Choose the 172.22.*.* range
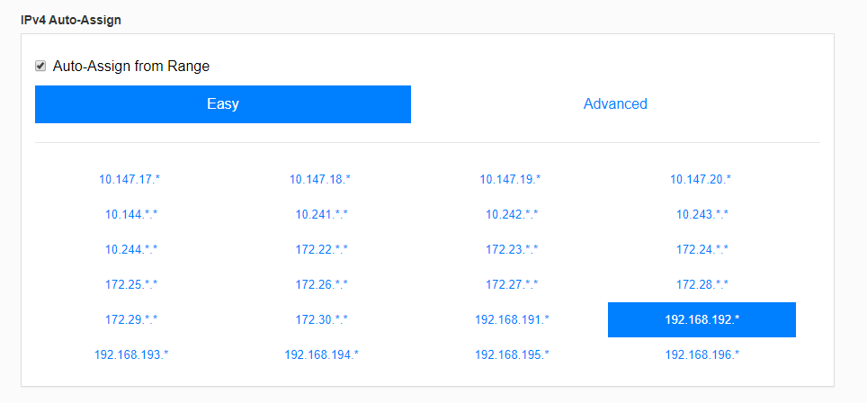Screen dimensions: 867x403 pos(322,249)
